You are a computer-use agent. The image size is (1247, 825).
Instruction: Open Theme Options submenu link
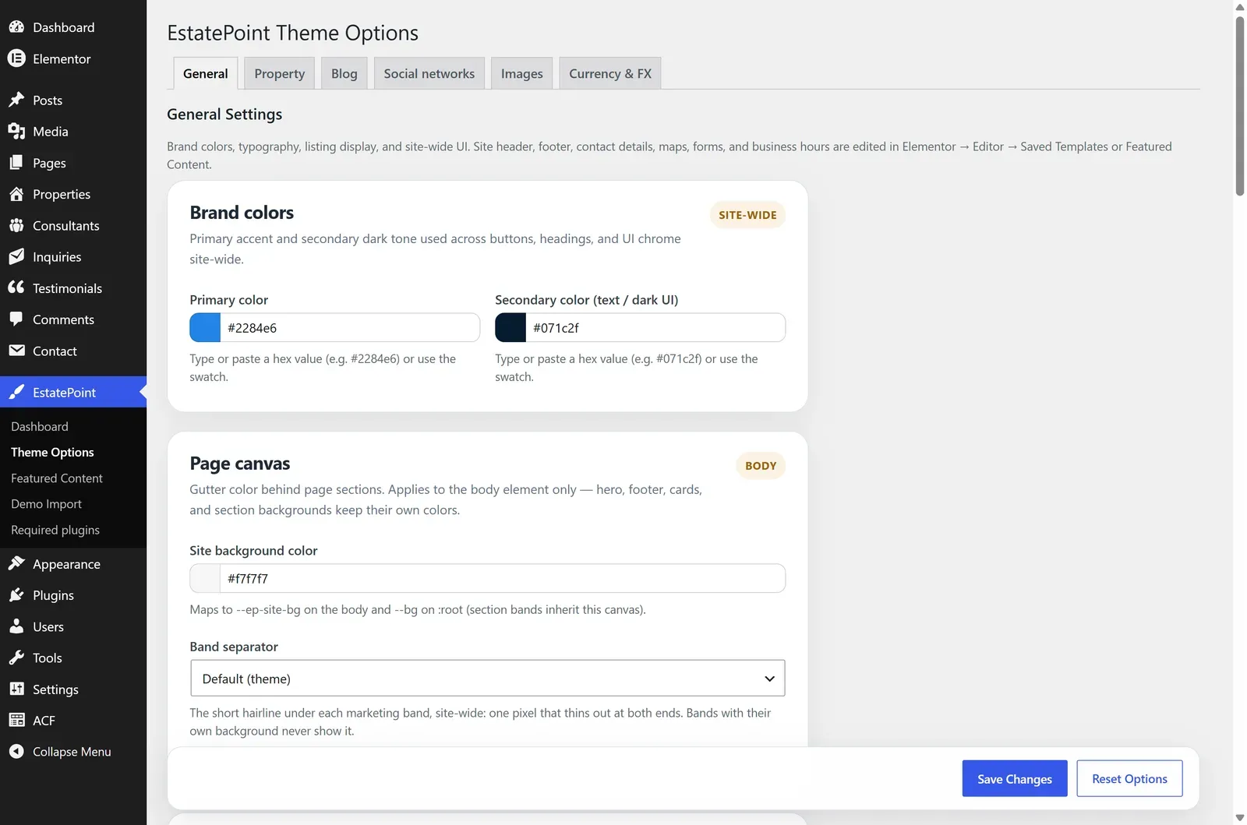point(52,452)
